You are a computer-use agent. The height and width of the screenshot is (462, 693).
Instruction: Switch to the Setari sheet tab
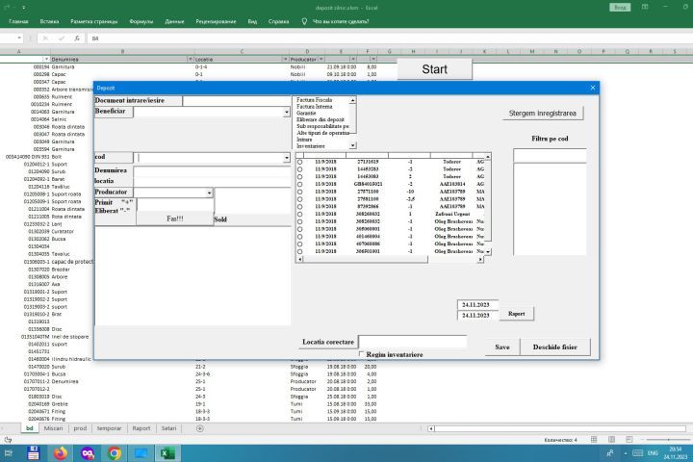[168, 428]
